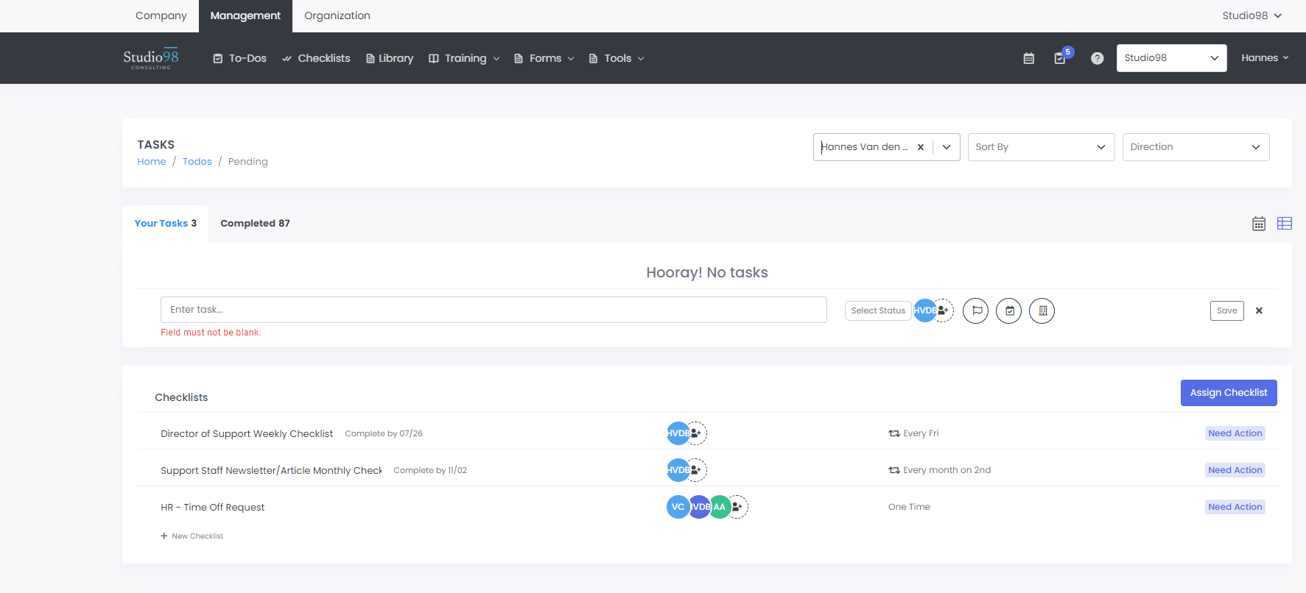Viewport: 1306px width, 593px height.
Task: Click the New Checklist link
Action: pyautogui.click(x=197, y=536)
